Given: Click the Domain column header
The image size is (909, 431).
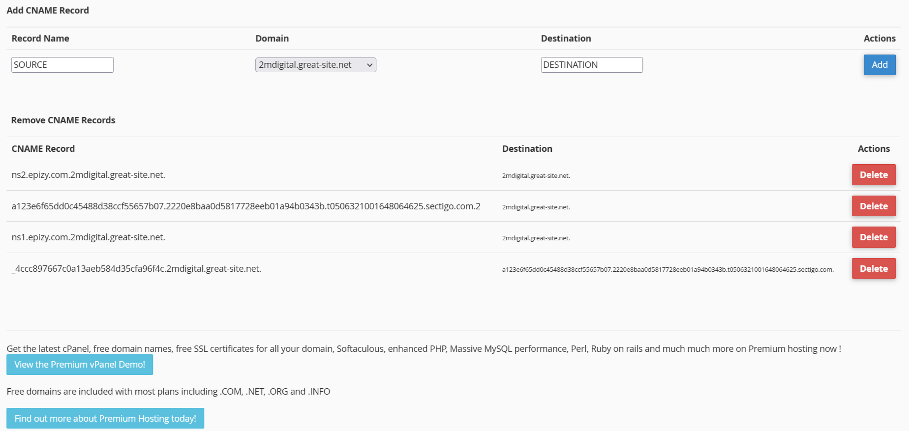Looking at the screenshot, I should tap(272, 38).
